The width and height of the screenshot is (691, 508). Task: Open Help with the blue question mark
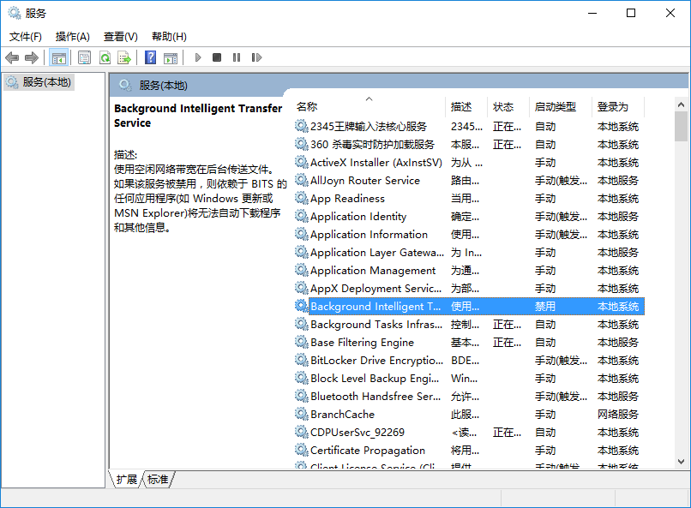(x=150, y=57)
